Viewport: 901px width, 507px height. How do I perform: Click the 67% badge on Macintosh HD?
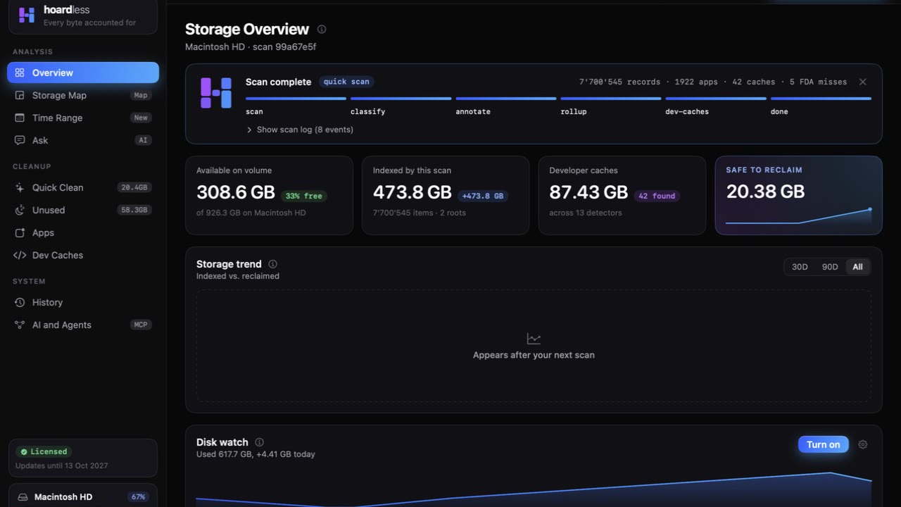(138, 496)
